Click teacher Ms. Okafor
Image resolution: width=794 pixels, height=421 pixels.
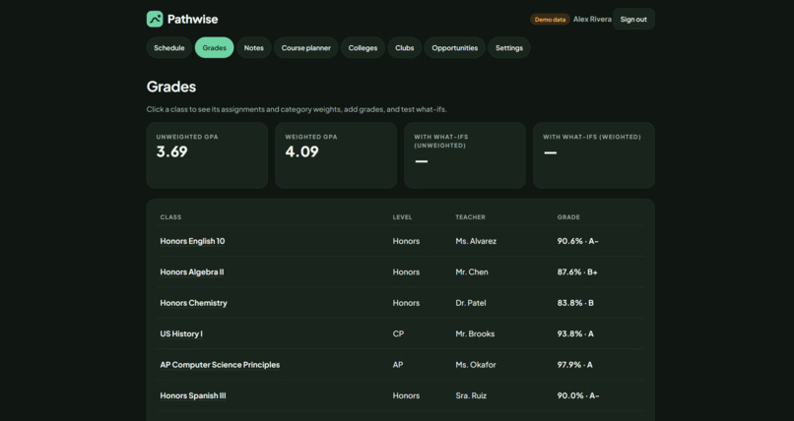476,364
